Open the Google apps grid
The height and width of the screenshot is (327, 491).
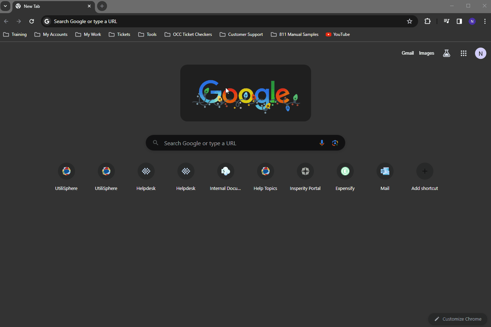tap(464, 53)
